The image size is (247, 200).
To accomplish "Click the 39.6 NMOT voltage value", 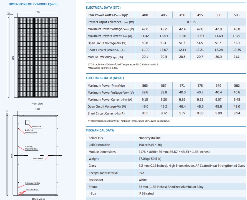I will pos(145,92).
